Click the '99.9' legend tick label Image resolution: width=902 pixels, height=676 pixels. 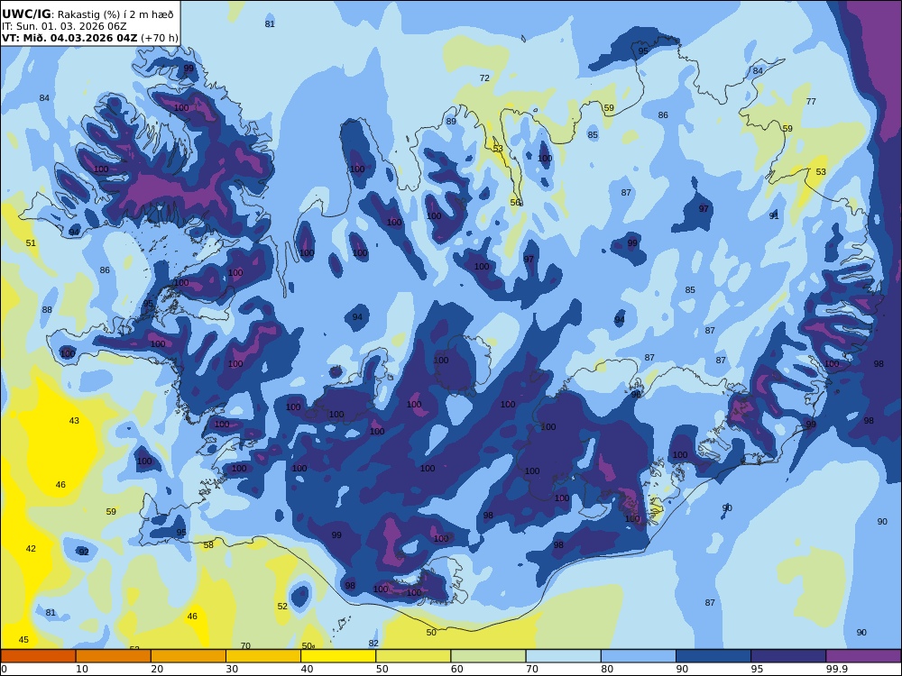(x=836, y=669)
